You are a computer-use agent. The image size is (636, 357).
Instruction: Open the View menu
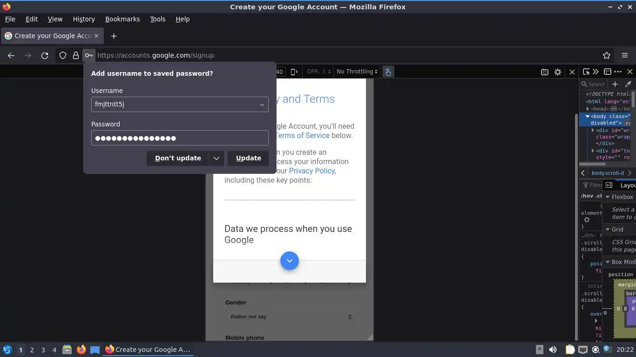[x=55, y=19]
